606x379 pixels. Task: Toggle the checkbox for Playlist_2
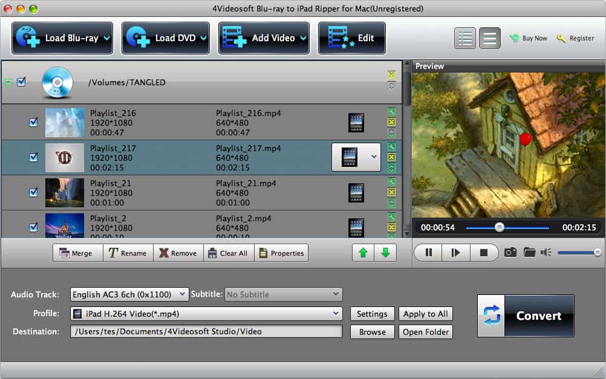coord(33,227)
